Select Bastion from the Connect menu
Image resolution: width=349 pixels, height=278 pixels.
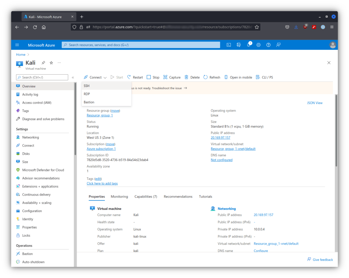click(x=89, y=102)
